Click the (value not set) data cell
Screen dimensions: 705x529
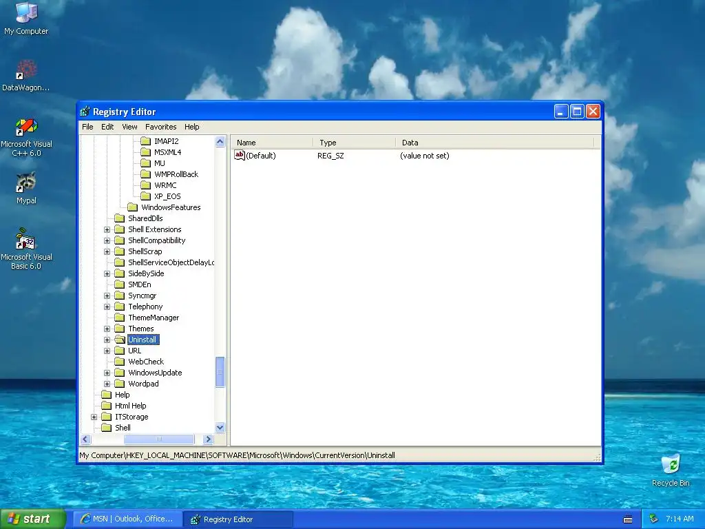pos(424,156)
